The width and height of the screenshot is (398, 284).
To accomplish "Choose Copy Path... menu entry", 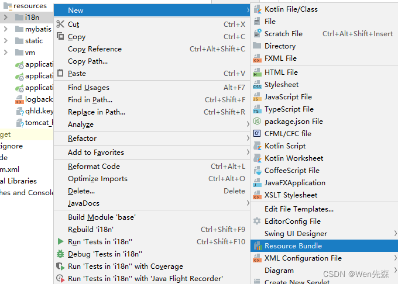I will 152,61.
